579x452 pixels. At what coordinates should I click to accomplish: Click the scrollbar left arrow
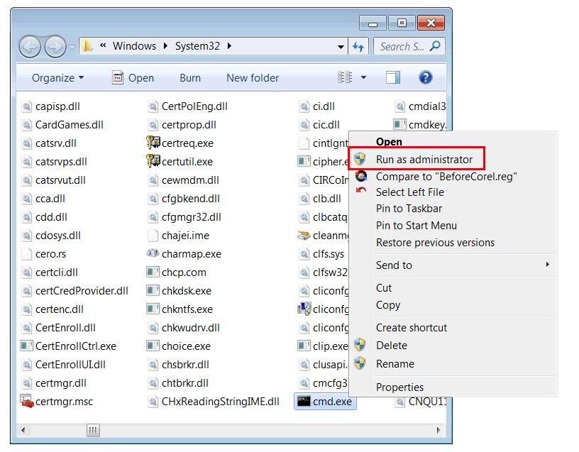coord(23,430)
